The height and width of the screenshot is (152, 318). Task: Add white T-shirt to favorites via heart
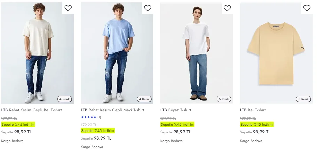coord(227,8)
